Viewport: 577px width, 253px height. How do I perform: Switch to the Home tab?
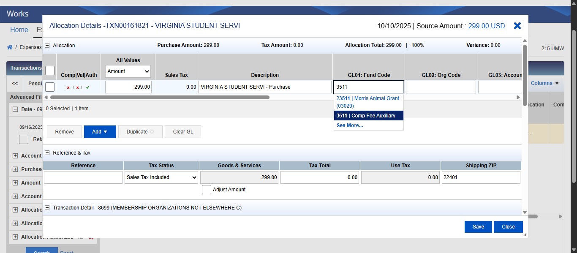click(19, 30)
